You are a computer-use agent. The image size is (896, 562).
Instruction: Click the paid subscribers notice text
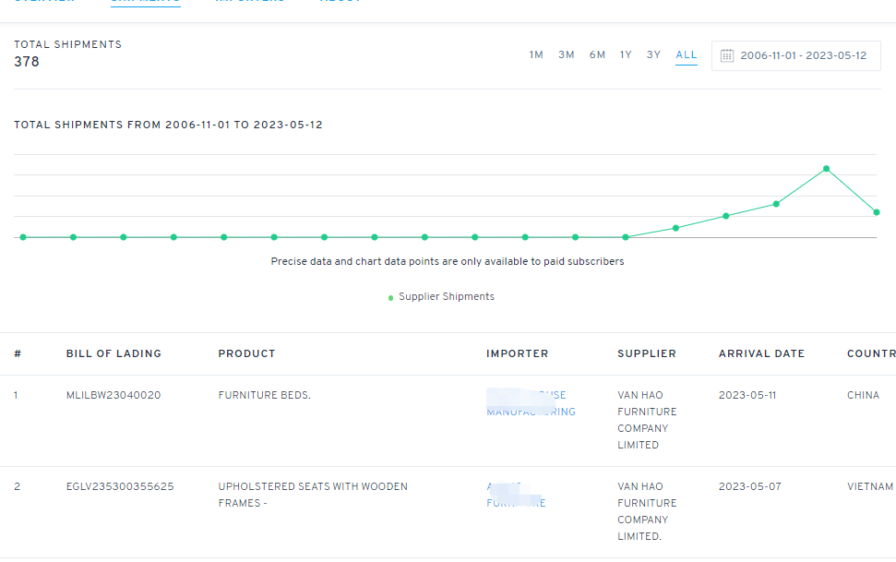(x=448, y=261)
